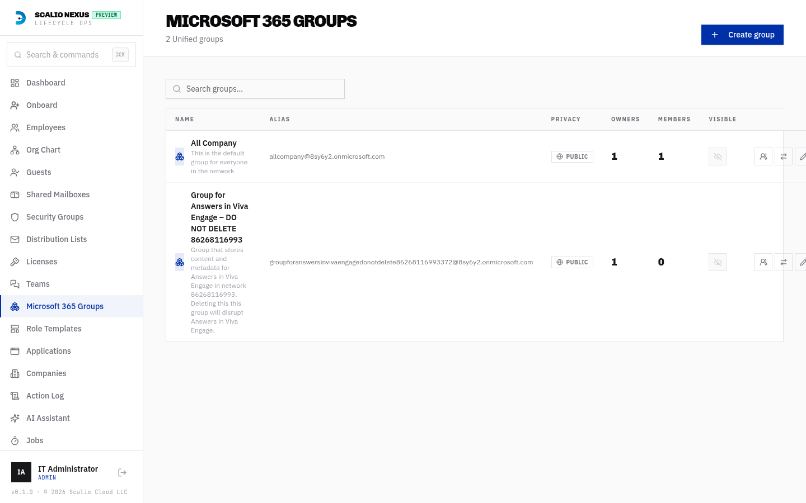806x503 pixels.
Task: Log out using the sign-out icon
Action: (x=123, y=473)
